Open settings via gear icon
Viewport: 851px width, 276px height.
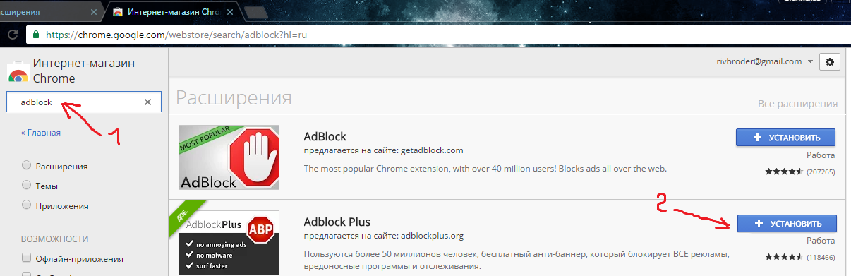[x=830, y=61]
